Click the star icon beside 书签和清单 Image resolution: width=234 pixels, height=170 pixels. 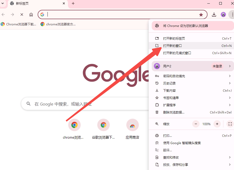(x=157, y=98)
